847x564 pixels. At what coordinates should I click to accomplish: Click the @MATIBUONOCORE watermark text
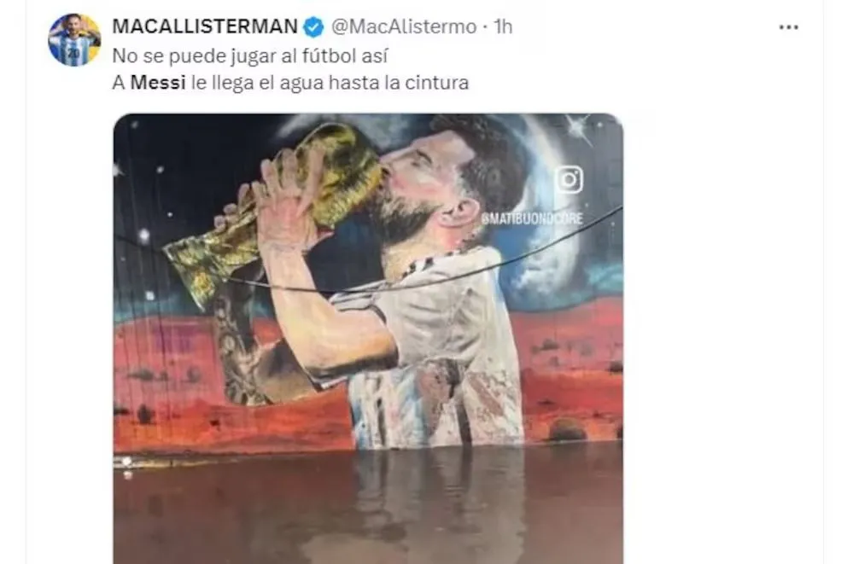[532, 218]
